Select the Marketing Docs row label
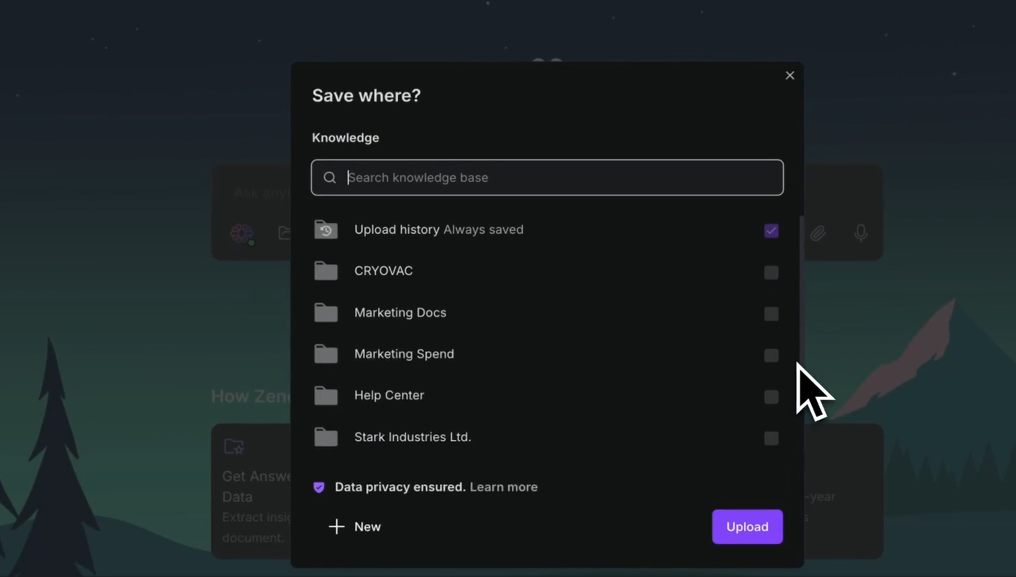 pos(400,313)
